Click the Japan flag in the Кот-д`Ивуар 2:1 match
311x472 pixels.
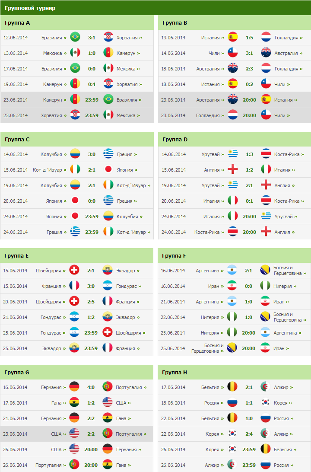point(108,170)
